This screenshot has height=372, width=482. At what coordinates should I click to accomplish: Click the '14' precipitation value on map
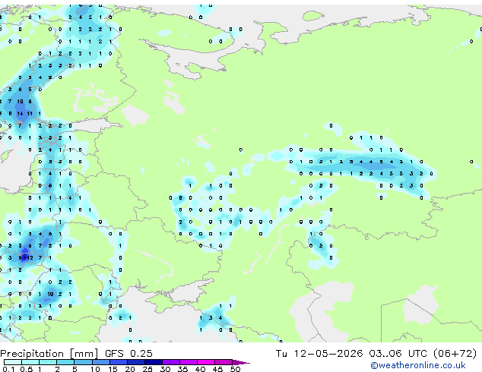(x=20, y=114)
